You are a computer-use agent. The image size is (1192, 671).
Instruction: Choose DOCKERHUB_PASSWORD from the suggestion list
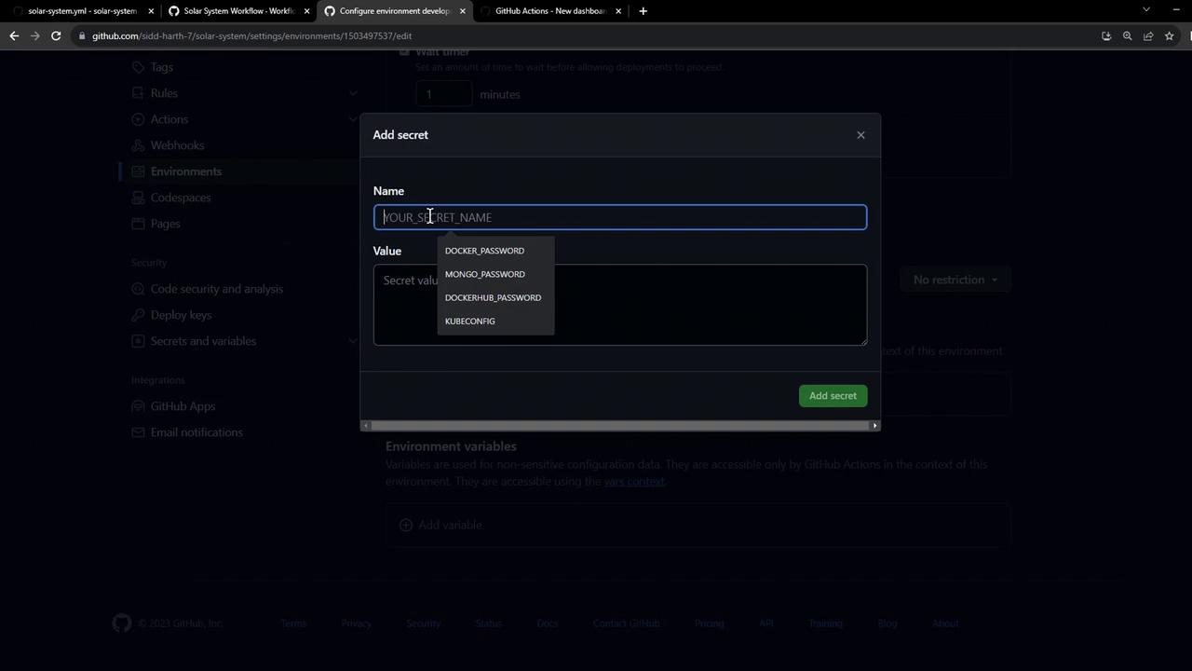click(x=493, y=297)
